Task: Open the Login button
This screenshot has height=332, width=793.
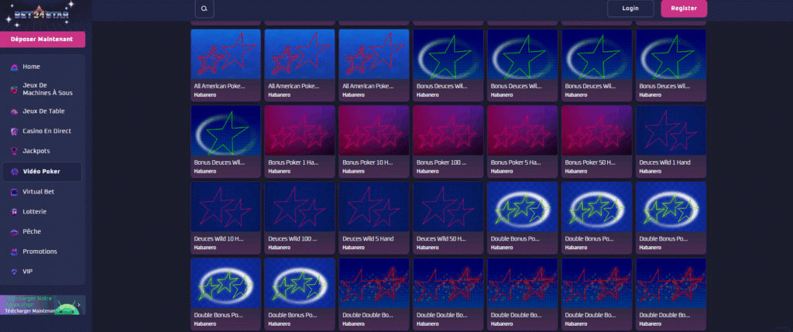Action: click(x=630, y=9)
